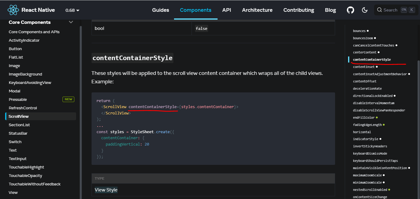The image size is (420, 199).
Task: Jump to horizontal in contents
Action: 362,132
